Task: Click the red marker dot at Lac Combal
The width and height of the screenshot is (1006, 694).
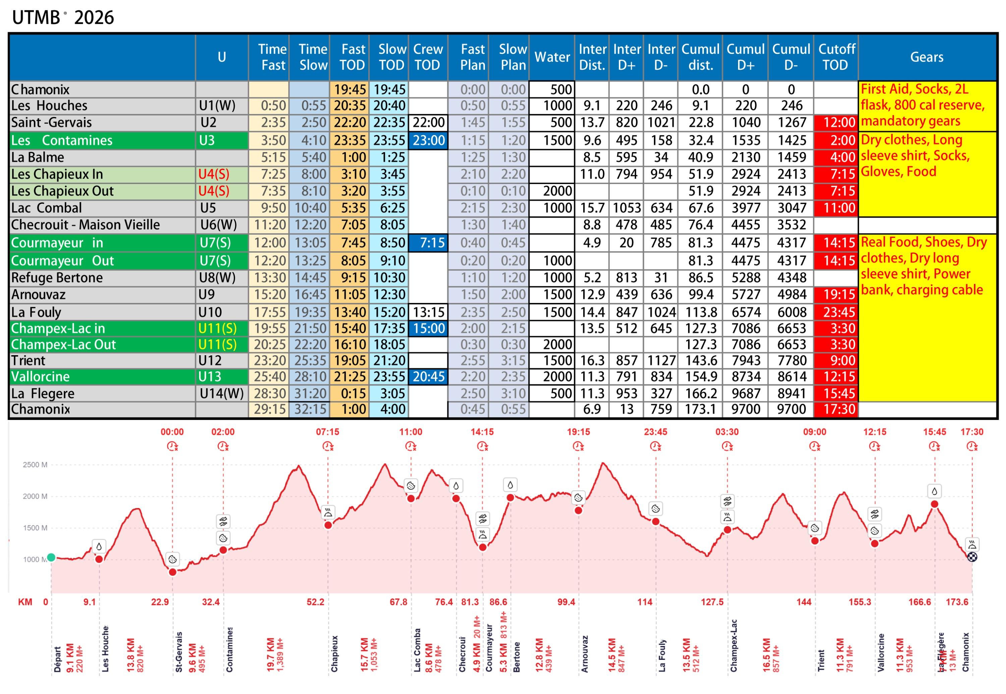Action: [411, 498]
